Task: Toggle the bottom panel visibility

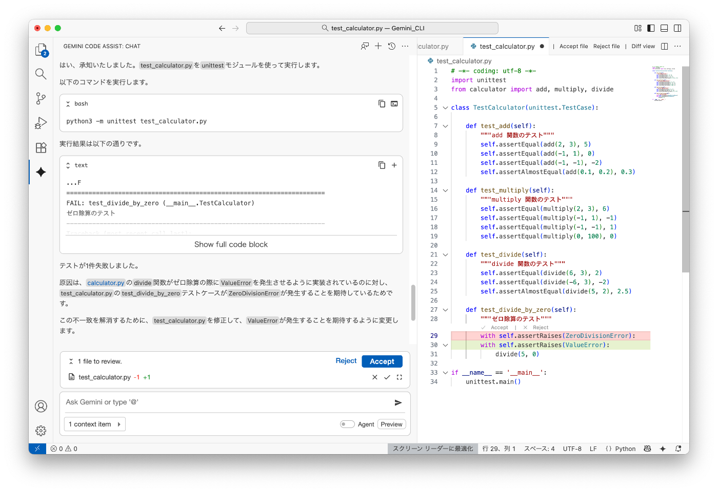Action: 664,28
